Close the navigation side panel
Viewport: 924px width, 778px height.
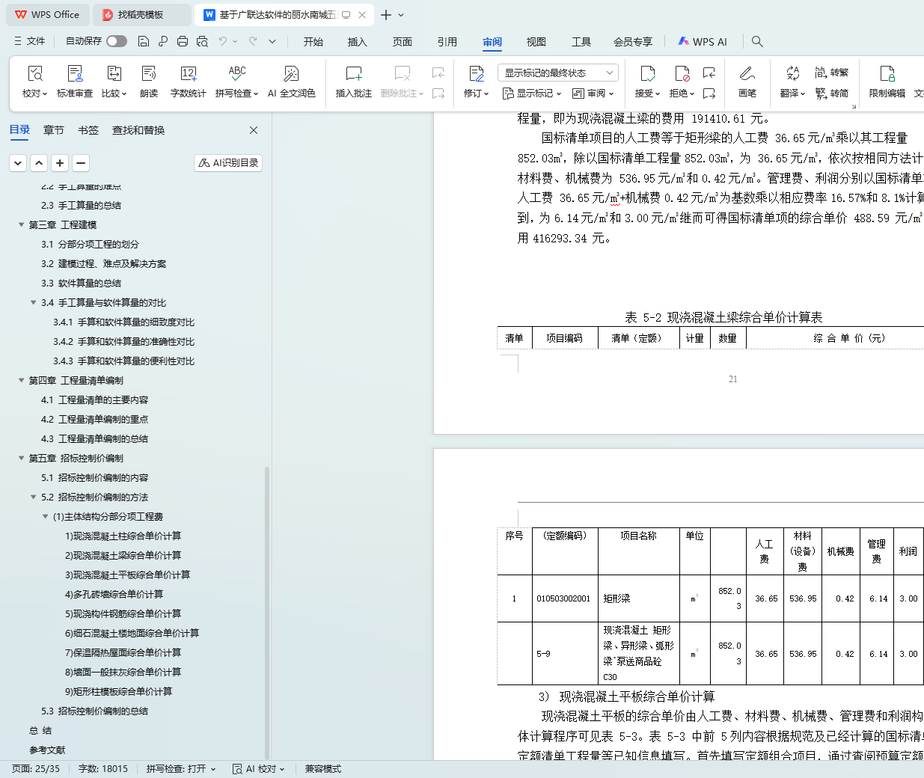click(254, 130)
